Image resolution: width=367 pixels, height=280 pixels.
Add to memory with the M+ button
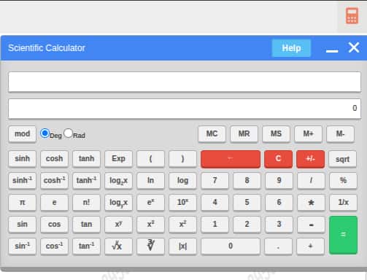click(x=308, y=134)
